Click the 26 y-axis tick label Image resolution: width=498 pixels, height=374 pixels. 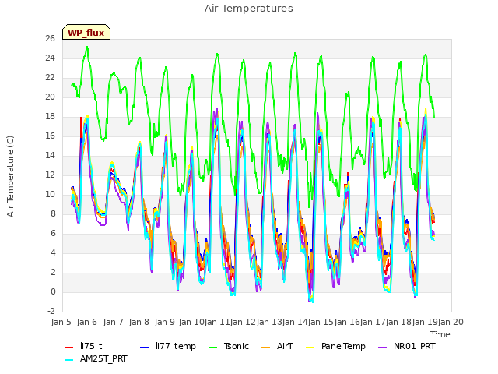(50, 39)
